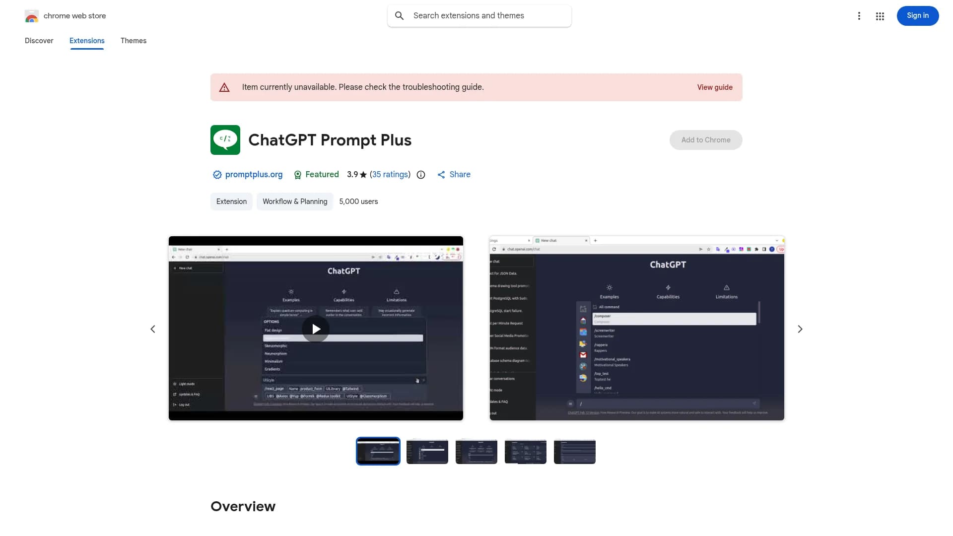This screenshot has height=536, width=953.
Task: Click the Overview heading
Action: [x=243, y=506]
